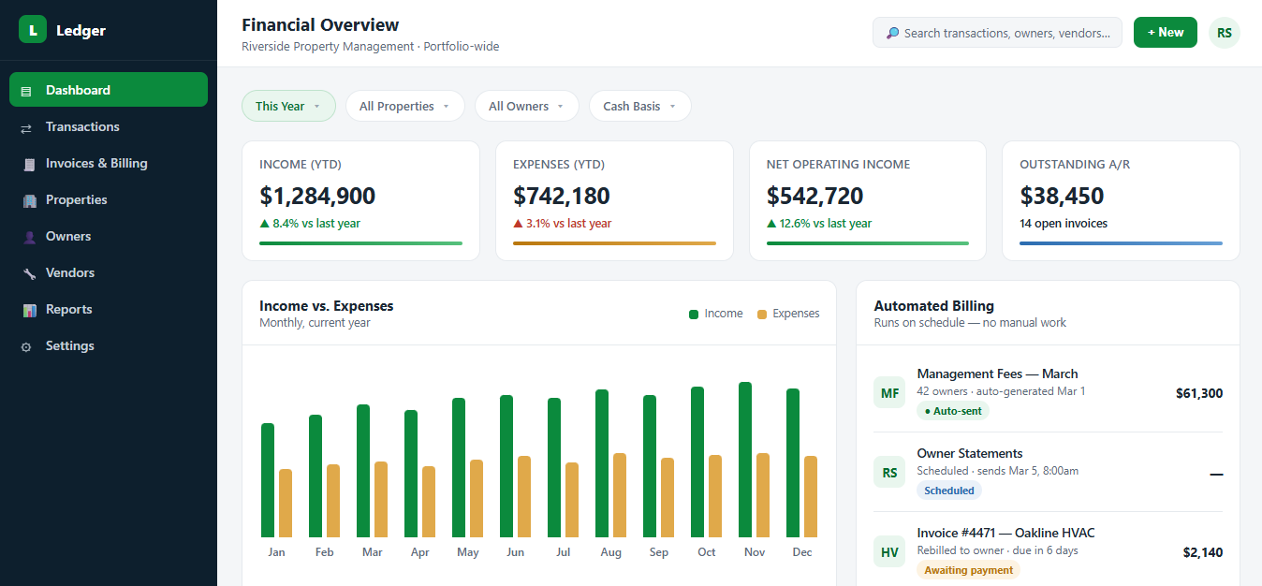Click the Settings gear icon
Image resolution: width=1262 pixels, height=586 pixels.
(x=26, y=346)
